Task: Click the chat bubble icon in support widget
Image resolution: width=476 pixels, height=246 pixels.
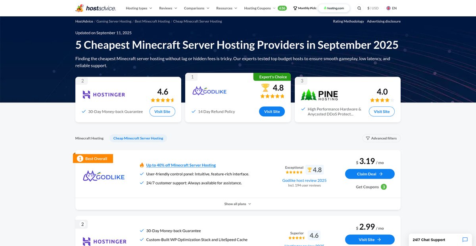Action: click(x=465, y=240)
